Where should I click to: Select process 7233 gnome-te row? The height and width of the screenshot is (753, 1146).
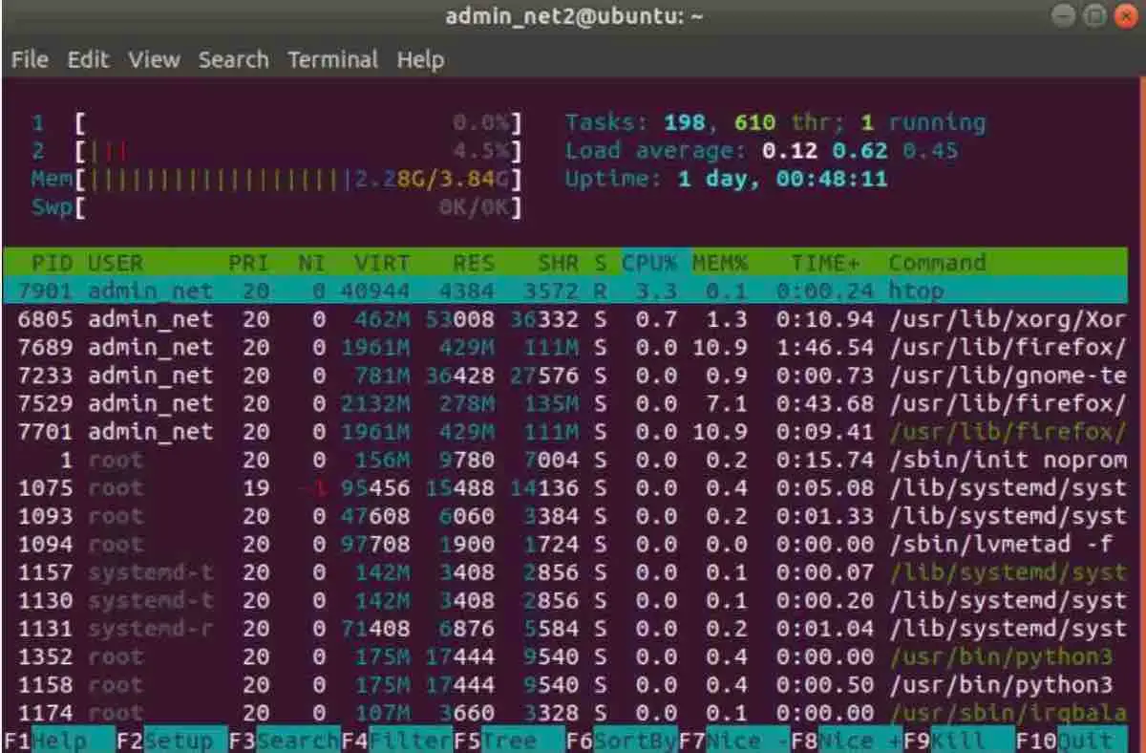(565, 376)
